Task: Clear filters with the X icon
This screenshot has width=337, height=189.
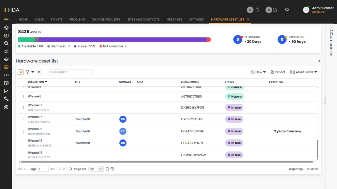Action: click(x=39, y=72)
